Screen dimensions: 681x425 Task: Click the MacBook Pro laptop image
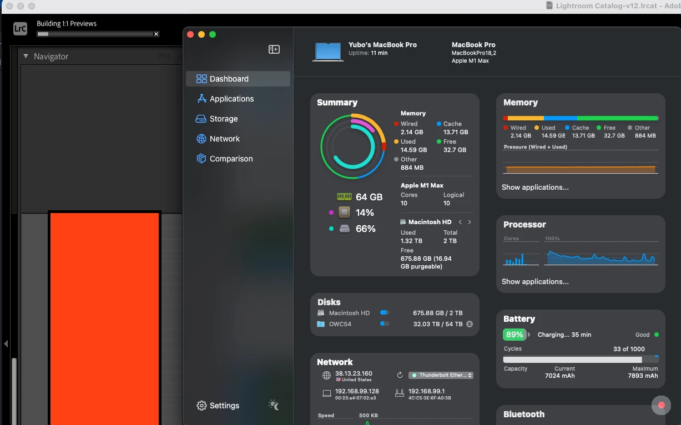click(x=328, y=52)
